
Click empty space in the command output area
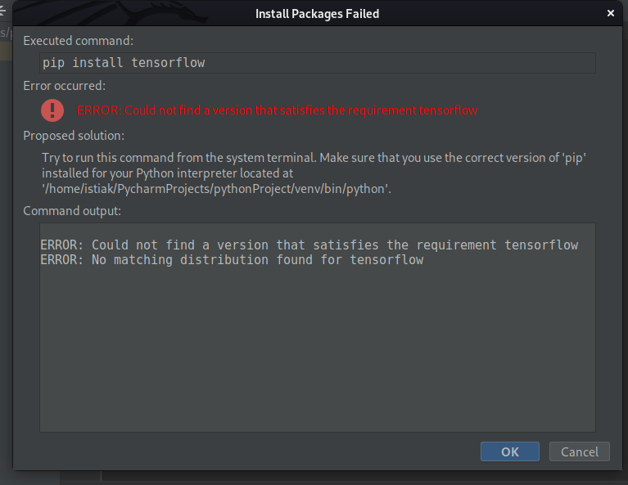(318, 348)
